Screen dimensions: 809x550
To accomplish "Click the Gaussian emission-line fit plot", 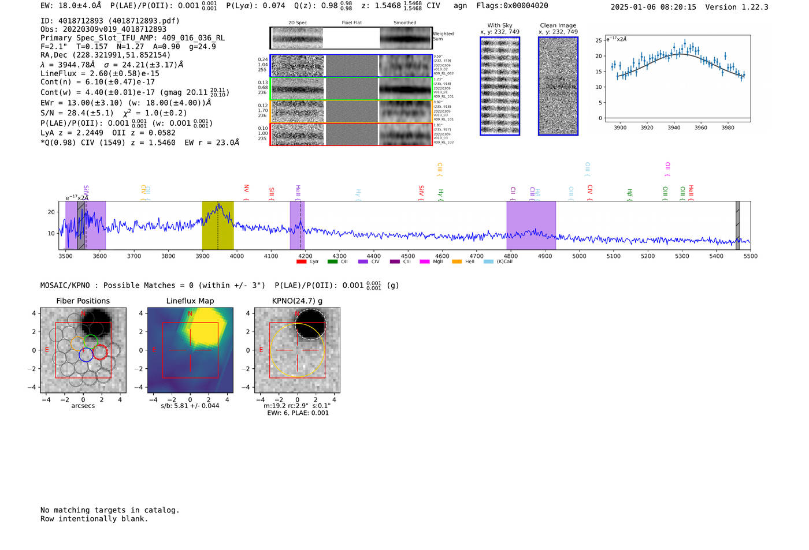I will (x=678, y=79).
